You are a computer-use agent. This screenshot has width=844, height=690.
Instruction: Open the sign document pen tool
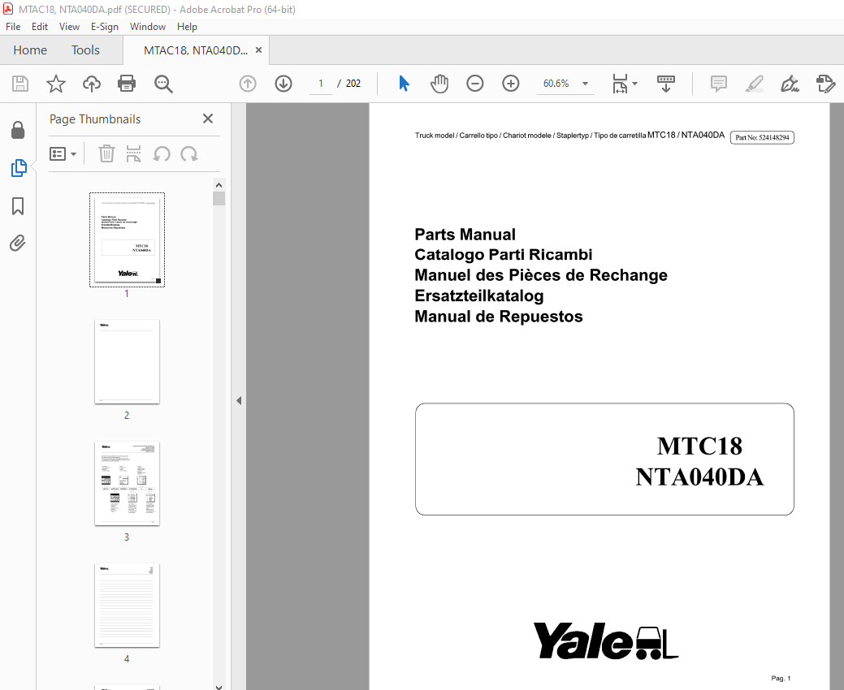[x=790, y=84]
